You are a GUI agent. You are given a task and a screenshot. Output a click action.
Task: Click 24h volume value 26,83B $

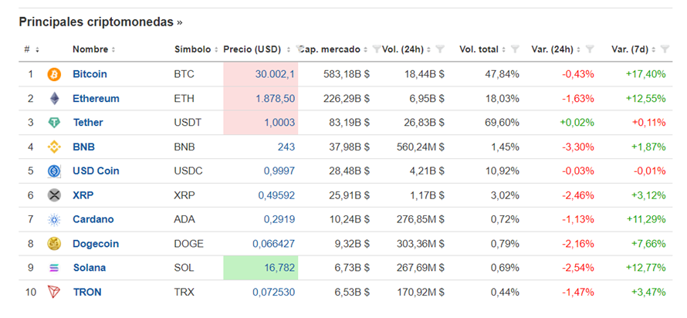click(424, 123)
